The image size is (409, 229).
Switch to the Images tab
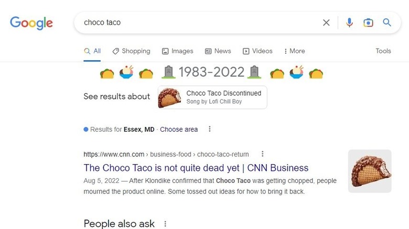click(x=178, y=51)
